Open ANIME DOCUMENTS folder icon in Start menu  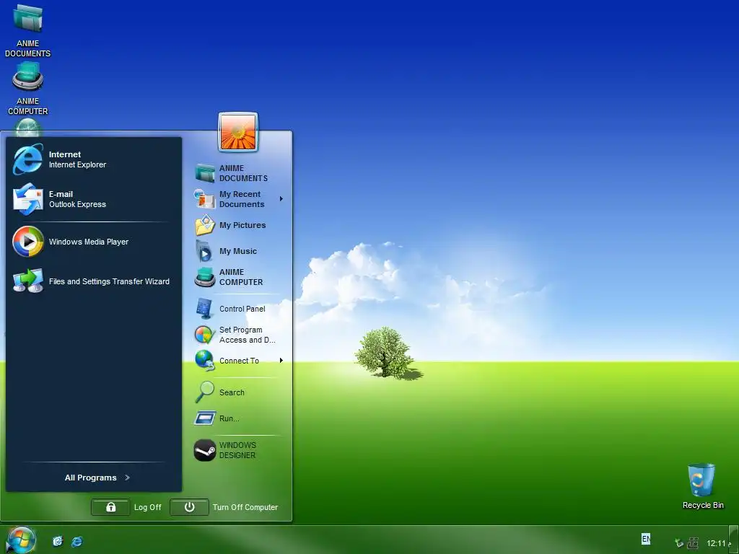coord(205,173)
